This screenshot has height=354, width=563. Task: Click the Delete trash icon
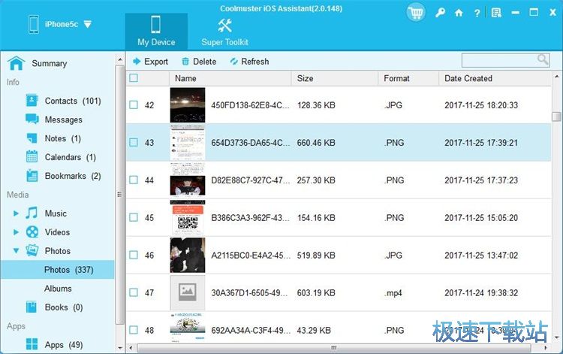[185, 62]
